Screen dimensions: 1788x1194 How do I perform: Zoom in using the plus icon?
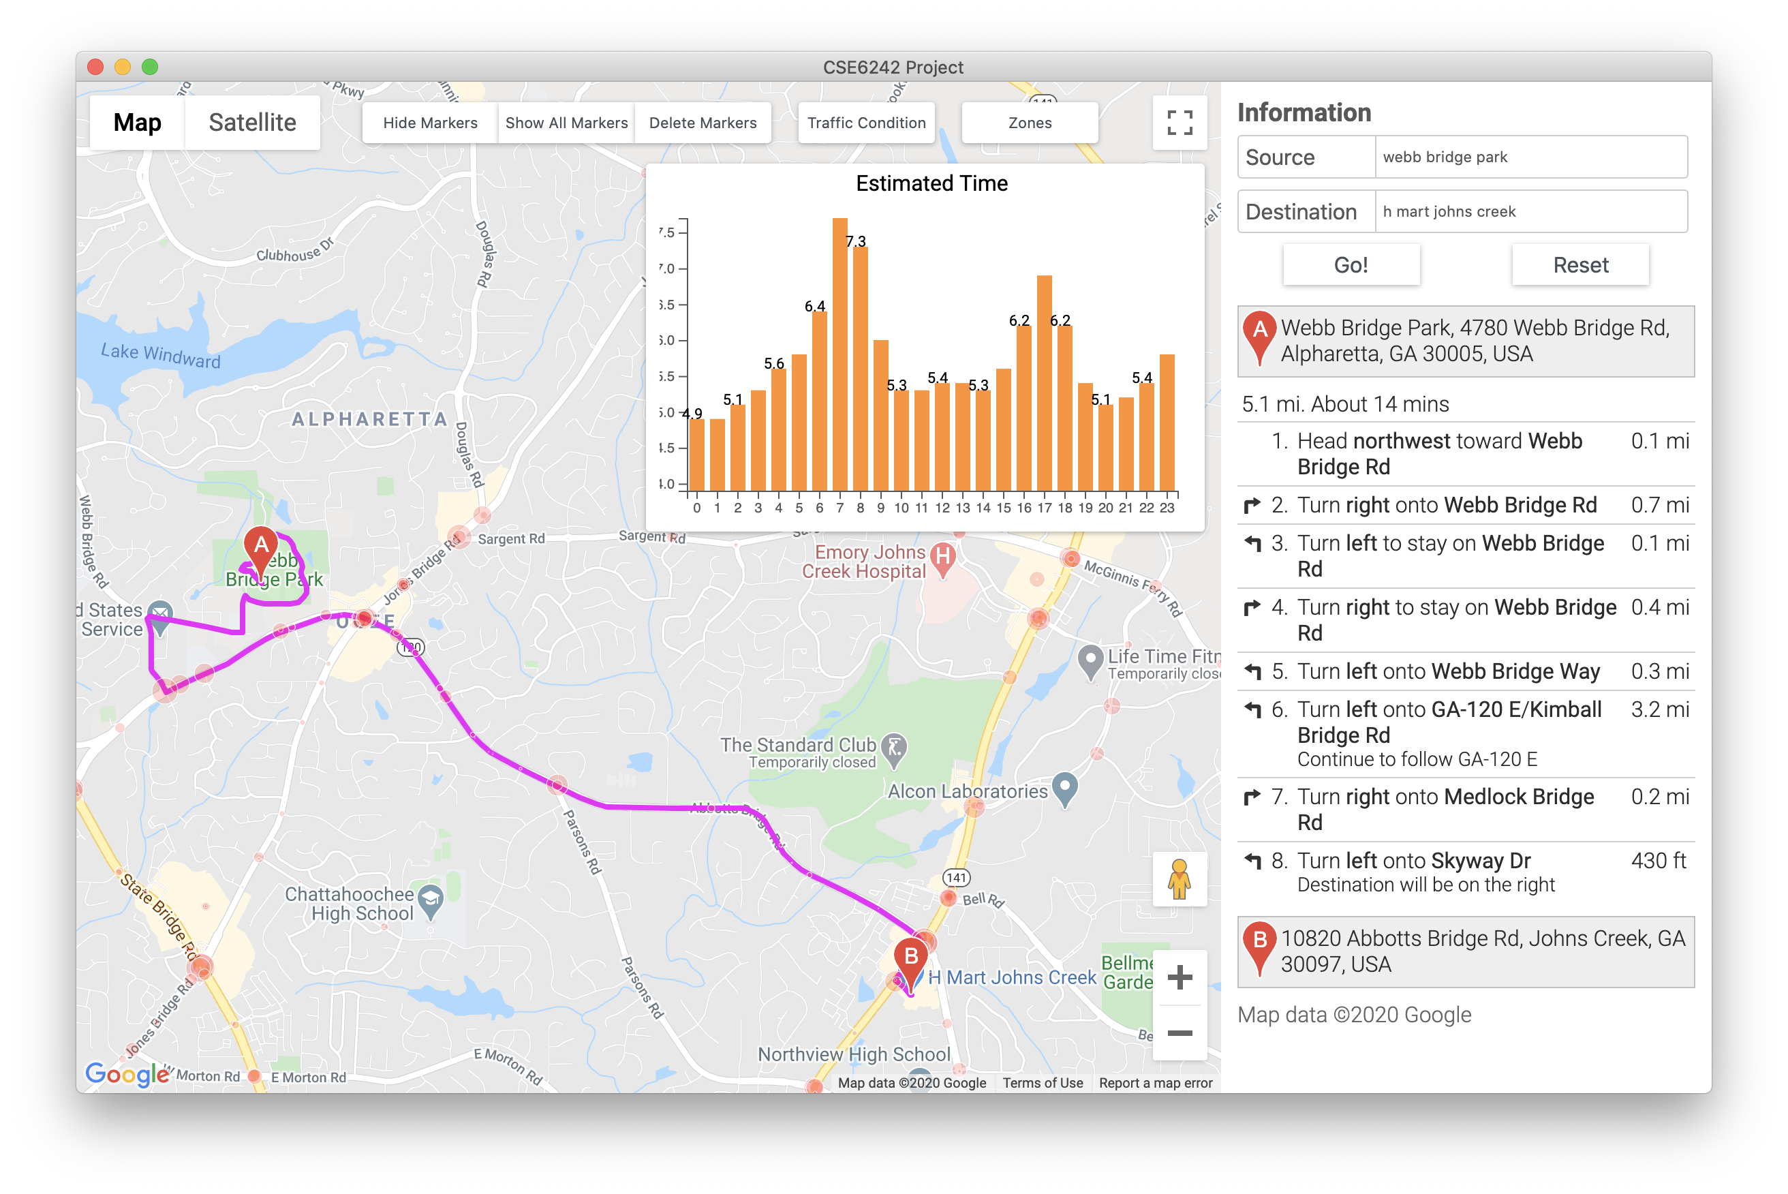(x=1179, y=977)
